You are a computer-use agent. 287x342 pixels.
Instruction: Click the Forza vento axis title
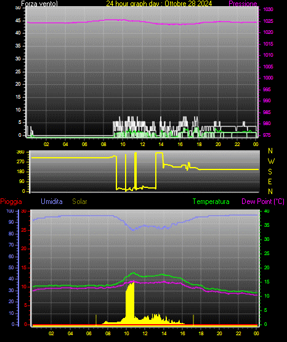(x=39, y=4)
